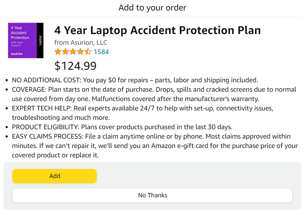Click the yellow Add button
Viewport: 307px width, 215px height.
point(54,176)
